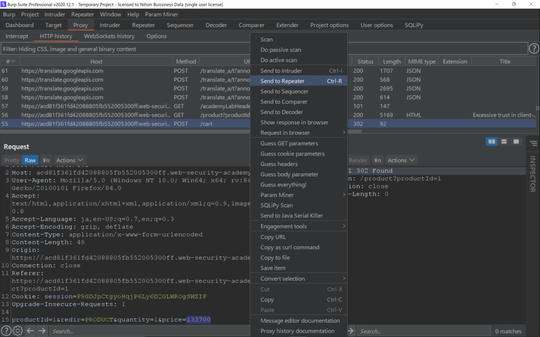Choose Guess body parameter
Viewport: 540px width, 337px height.
pos(298,174)
